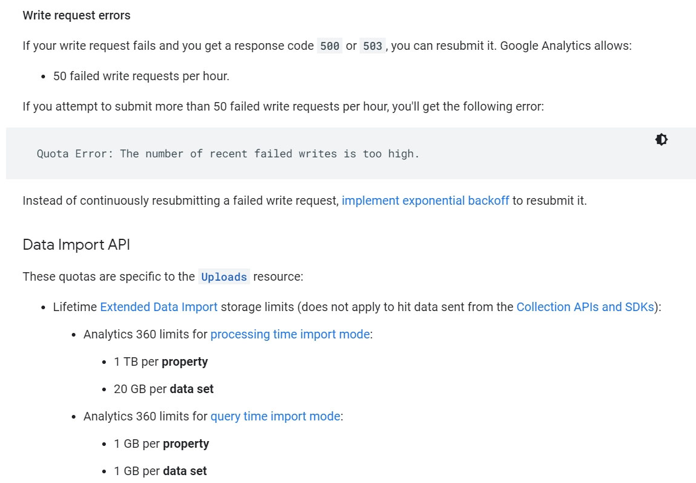Click the Write request errors heading

[77, 15]
